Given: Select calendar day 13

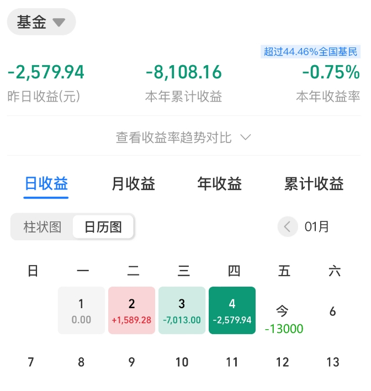Looking at the screenshot, I should click(x=333, y=362).
